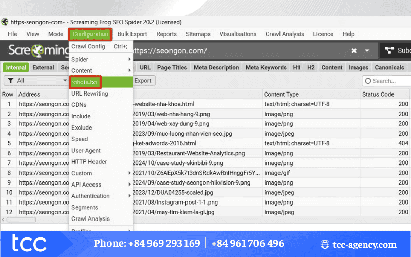Switch to the External tab
411x257 pixels.
coord(43,67)
